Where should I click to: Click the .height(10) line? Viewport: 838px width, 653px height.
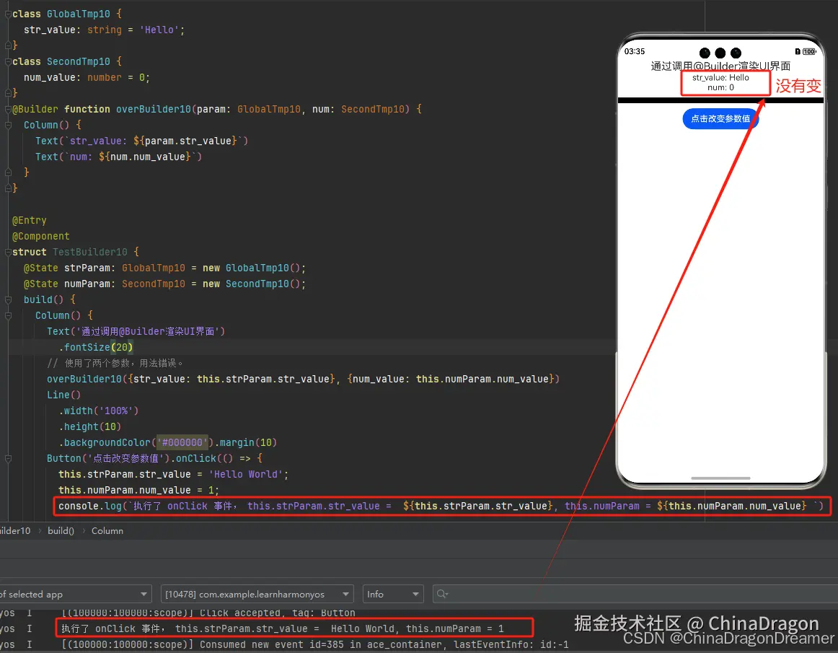coord(89,426)
